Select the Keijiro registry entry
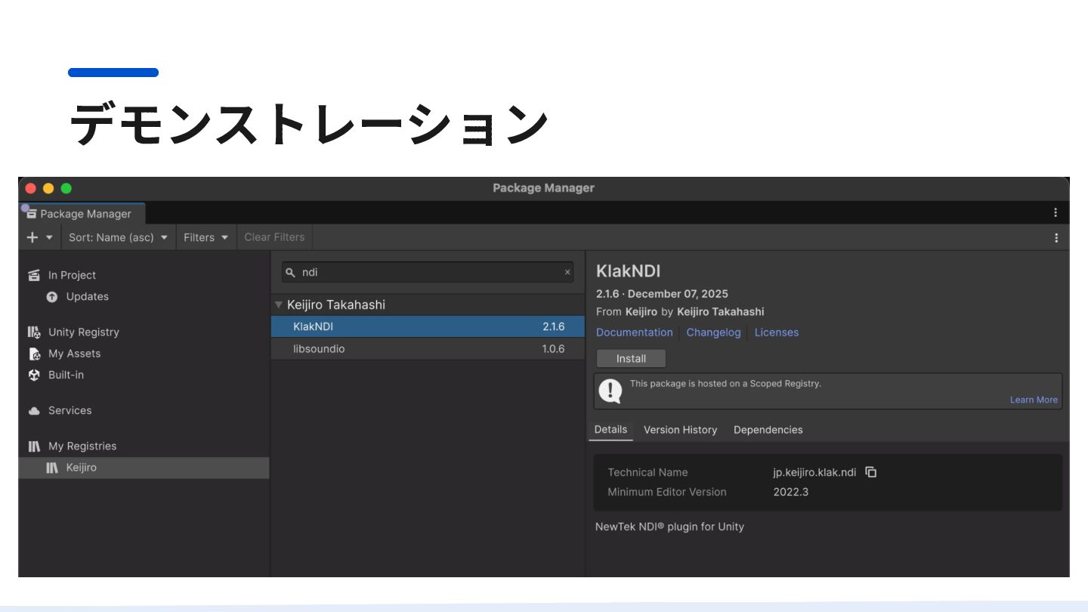Image resolution: width=1088 pixels, height=612 pixels. tap(144, 468)
